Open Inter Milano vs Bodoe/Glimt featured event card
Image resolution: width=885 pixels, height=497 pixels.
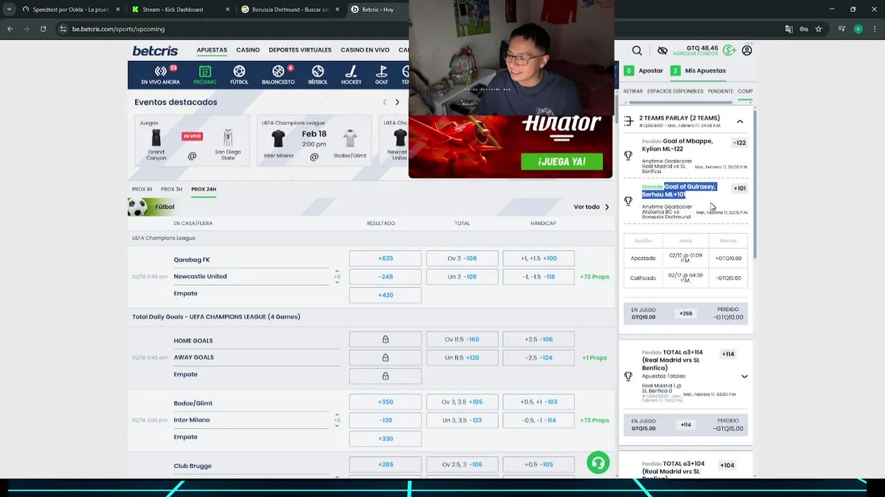pyautogui.click(x=314, y=140)
